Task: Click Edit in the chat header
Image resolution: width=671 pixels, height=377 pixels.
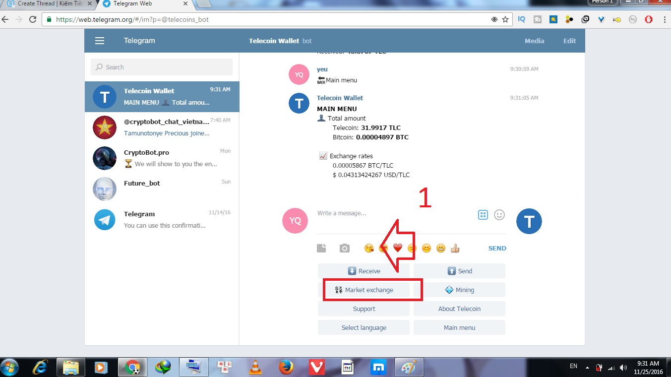Action: (570, 41)
